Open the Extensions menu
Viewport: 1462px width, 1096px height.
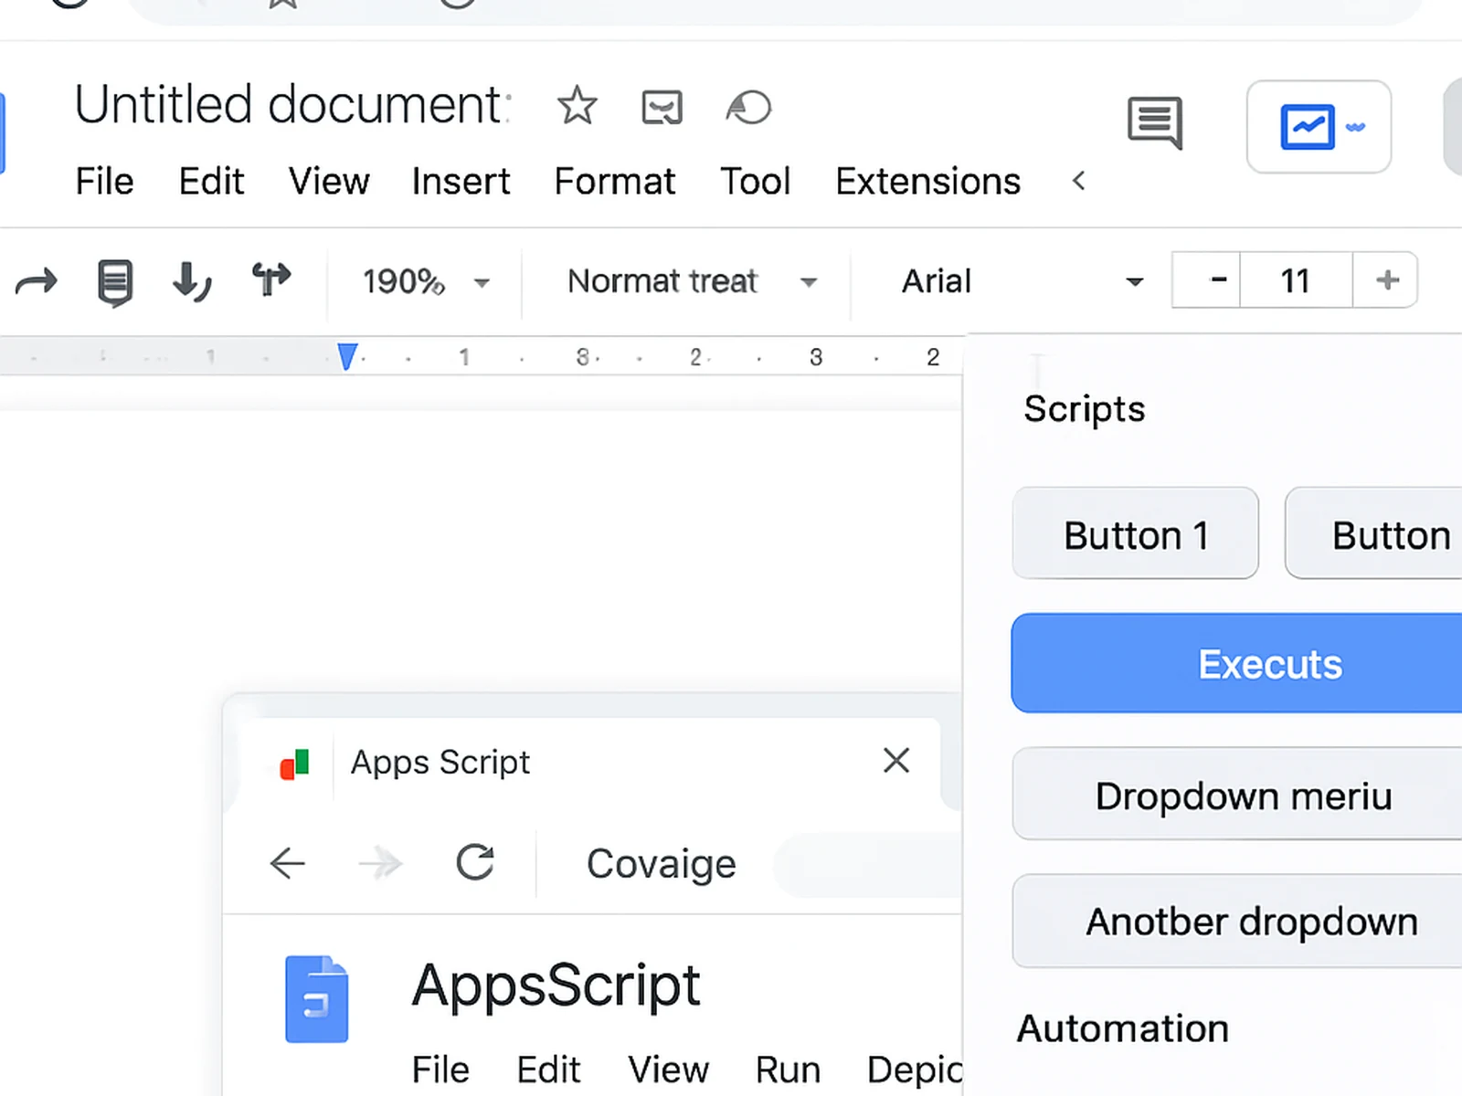click(x=927, y=181)
